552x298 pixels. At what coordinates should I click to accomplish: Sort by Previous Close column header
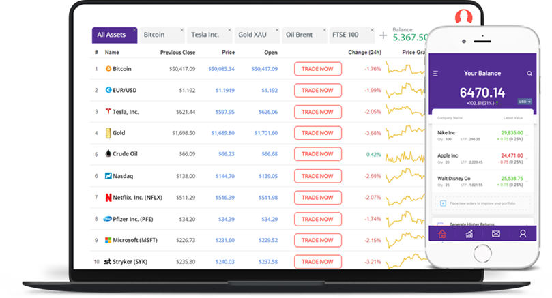tap(177, 52)
